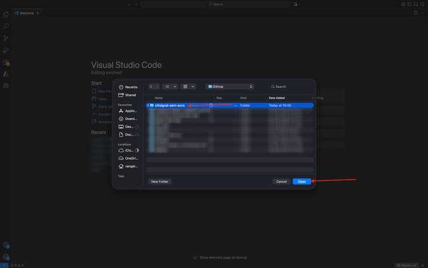Open the Run and Debug view in VS Code
This screenshot has height=268, width=428.
click(x=6, y=50)
